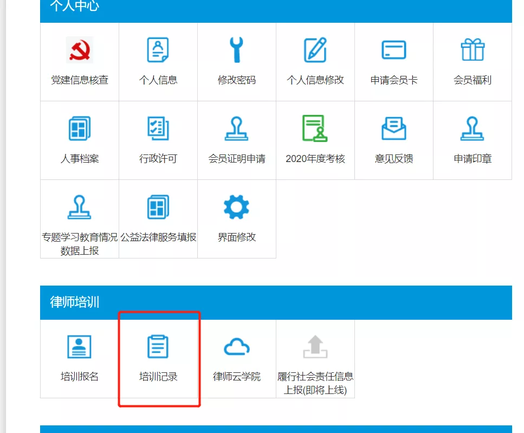Click the greyed 履行社会责任信息上报 upload icon

tap(315, 347)
